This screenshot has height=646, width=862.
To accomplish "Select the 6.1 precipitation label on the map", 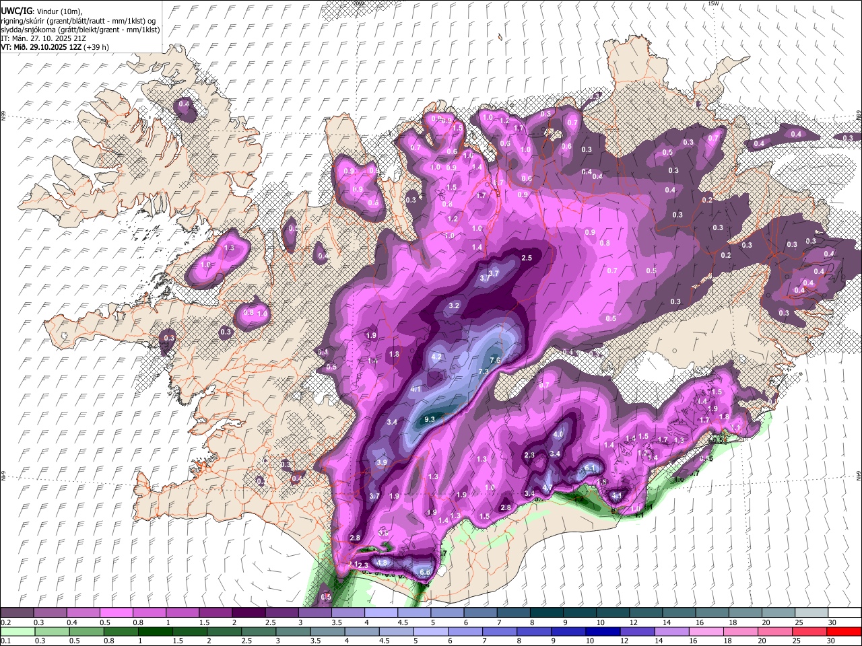I will (x=590, y=468).
